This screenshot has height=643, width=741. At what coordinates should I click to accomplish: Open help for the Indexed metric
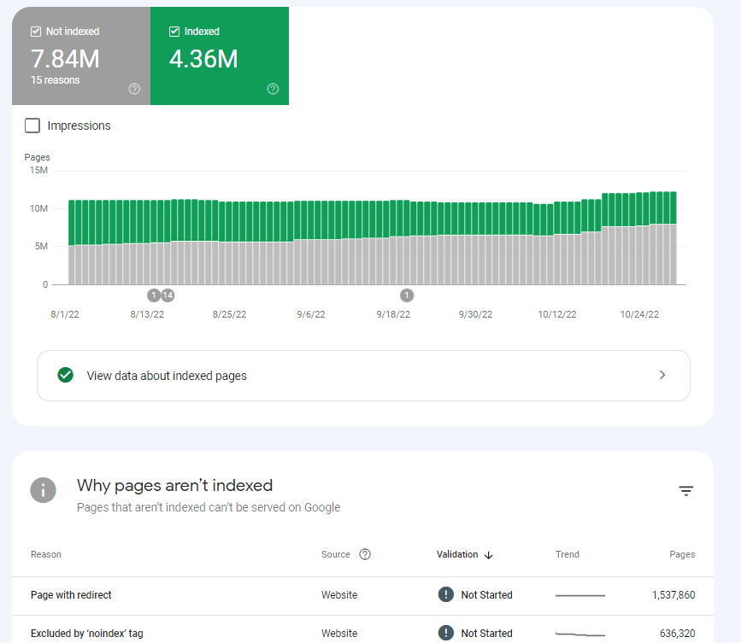[x=272, y=88]
